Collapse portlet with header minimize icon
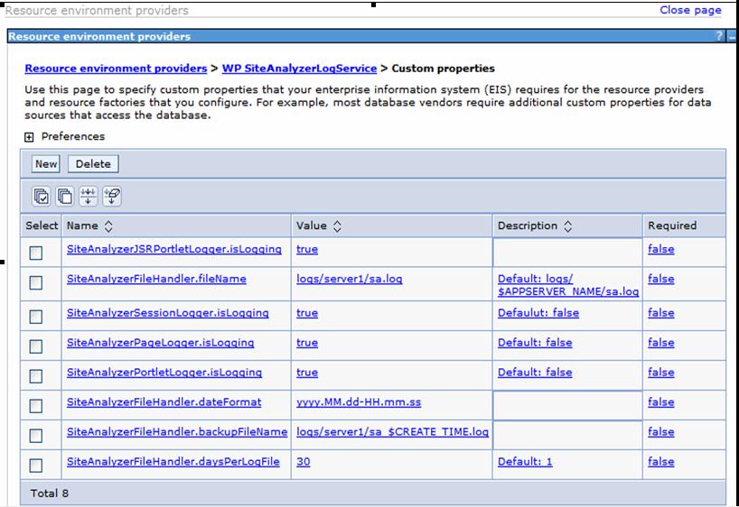This screenshot has height=507, width=739. 732,36
